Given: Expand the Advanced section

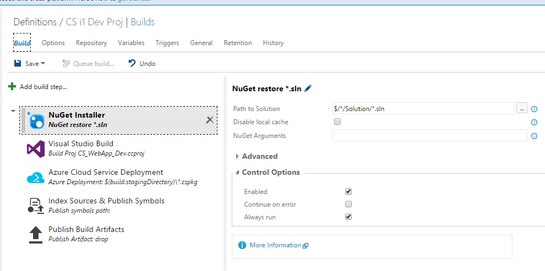Looking at the screenshot, I should (x=237, y=157).
